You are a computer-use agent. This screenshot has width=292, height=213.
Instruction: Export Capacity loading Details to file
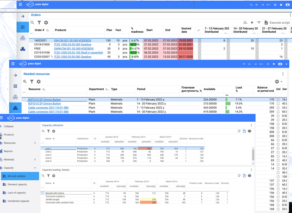coord(244,175)
